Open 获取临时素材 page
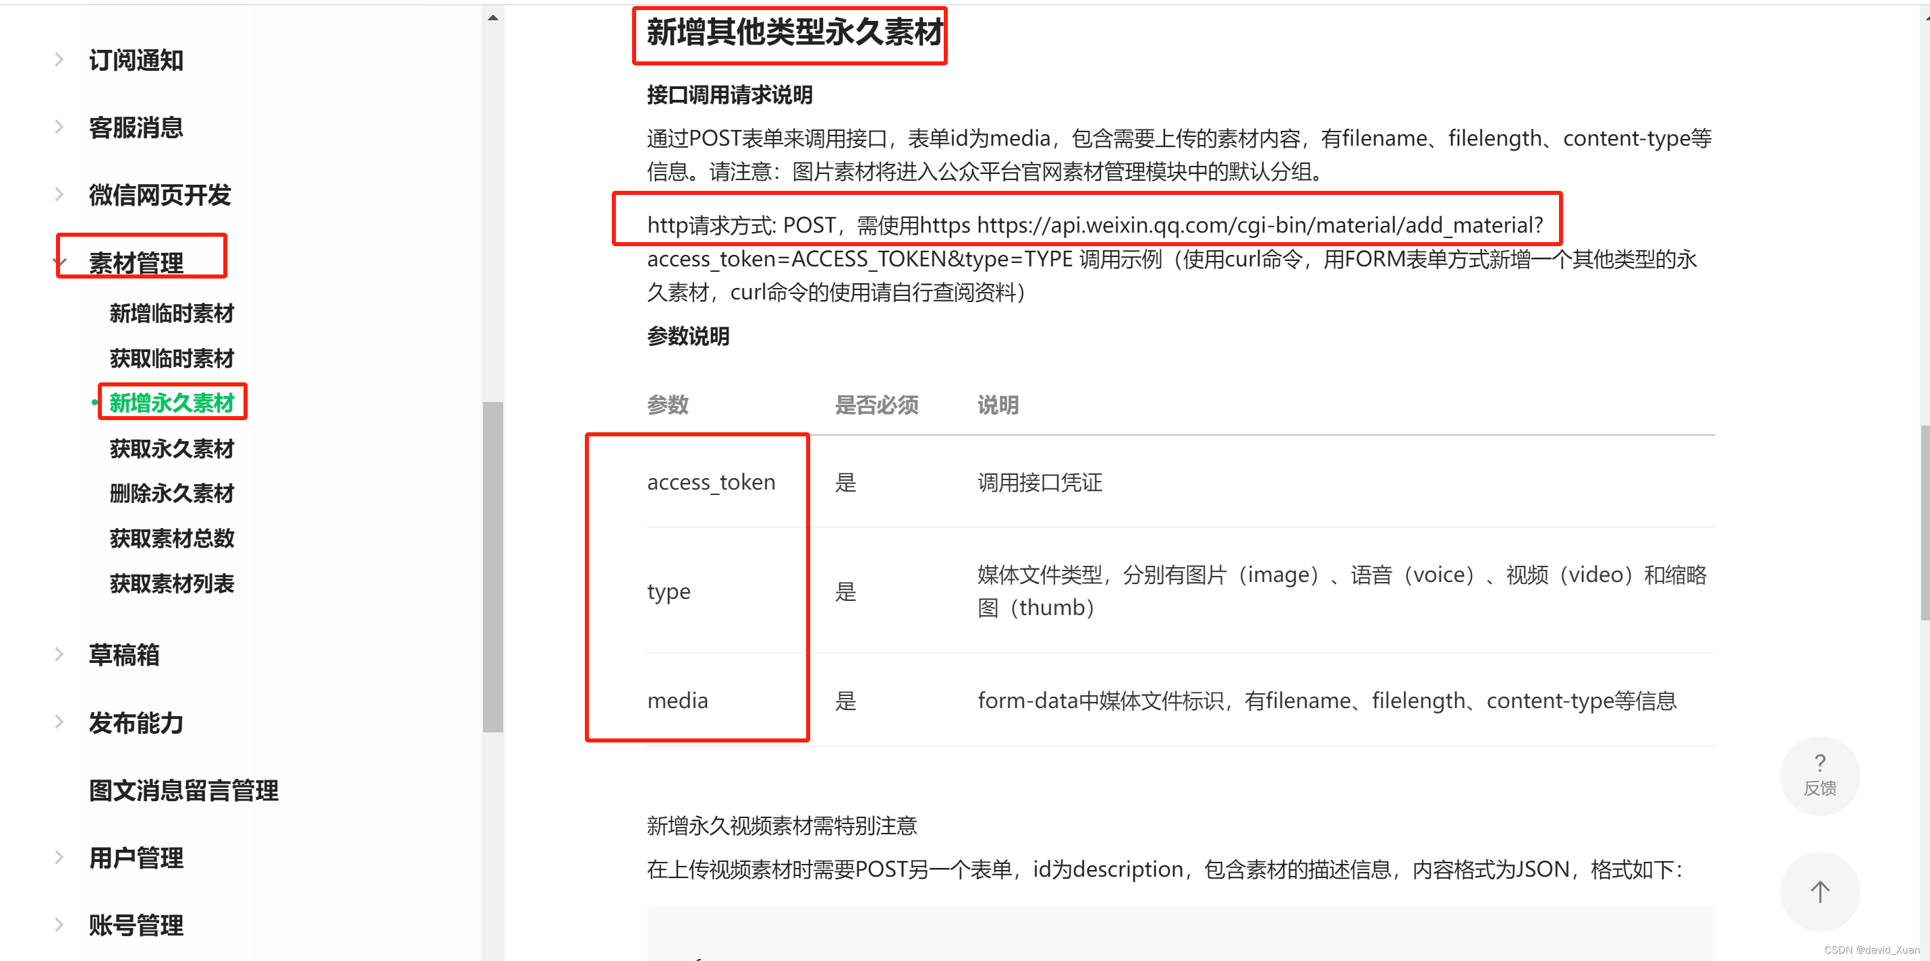 171,358
